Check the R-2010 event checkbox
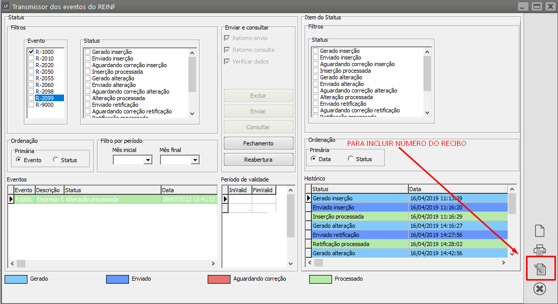The width and height of the screenshot is (558, 304). (31, 58)
